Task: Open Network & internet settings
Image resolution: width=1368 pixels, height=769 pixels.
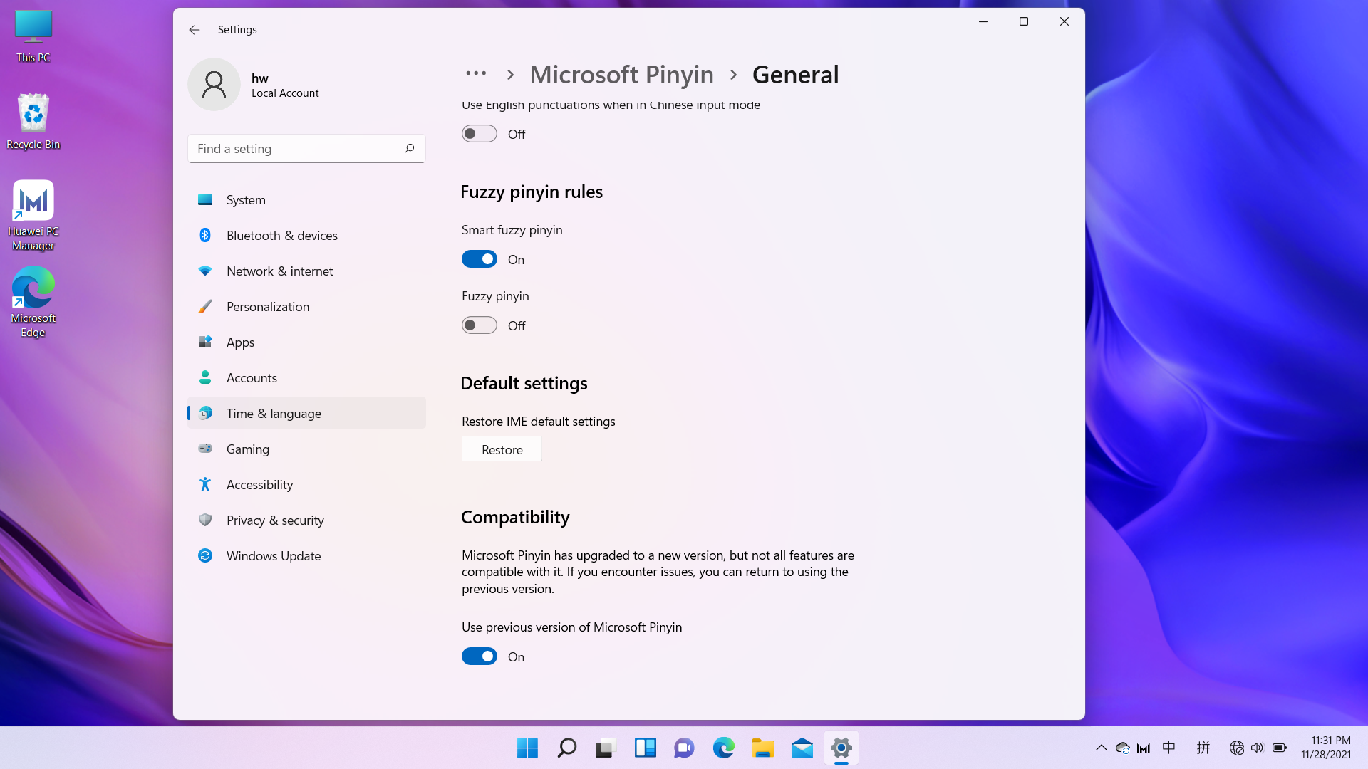Action: pos(306,271)
